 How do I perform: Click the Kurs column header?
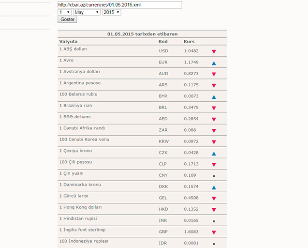[x=189, y=42]
